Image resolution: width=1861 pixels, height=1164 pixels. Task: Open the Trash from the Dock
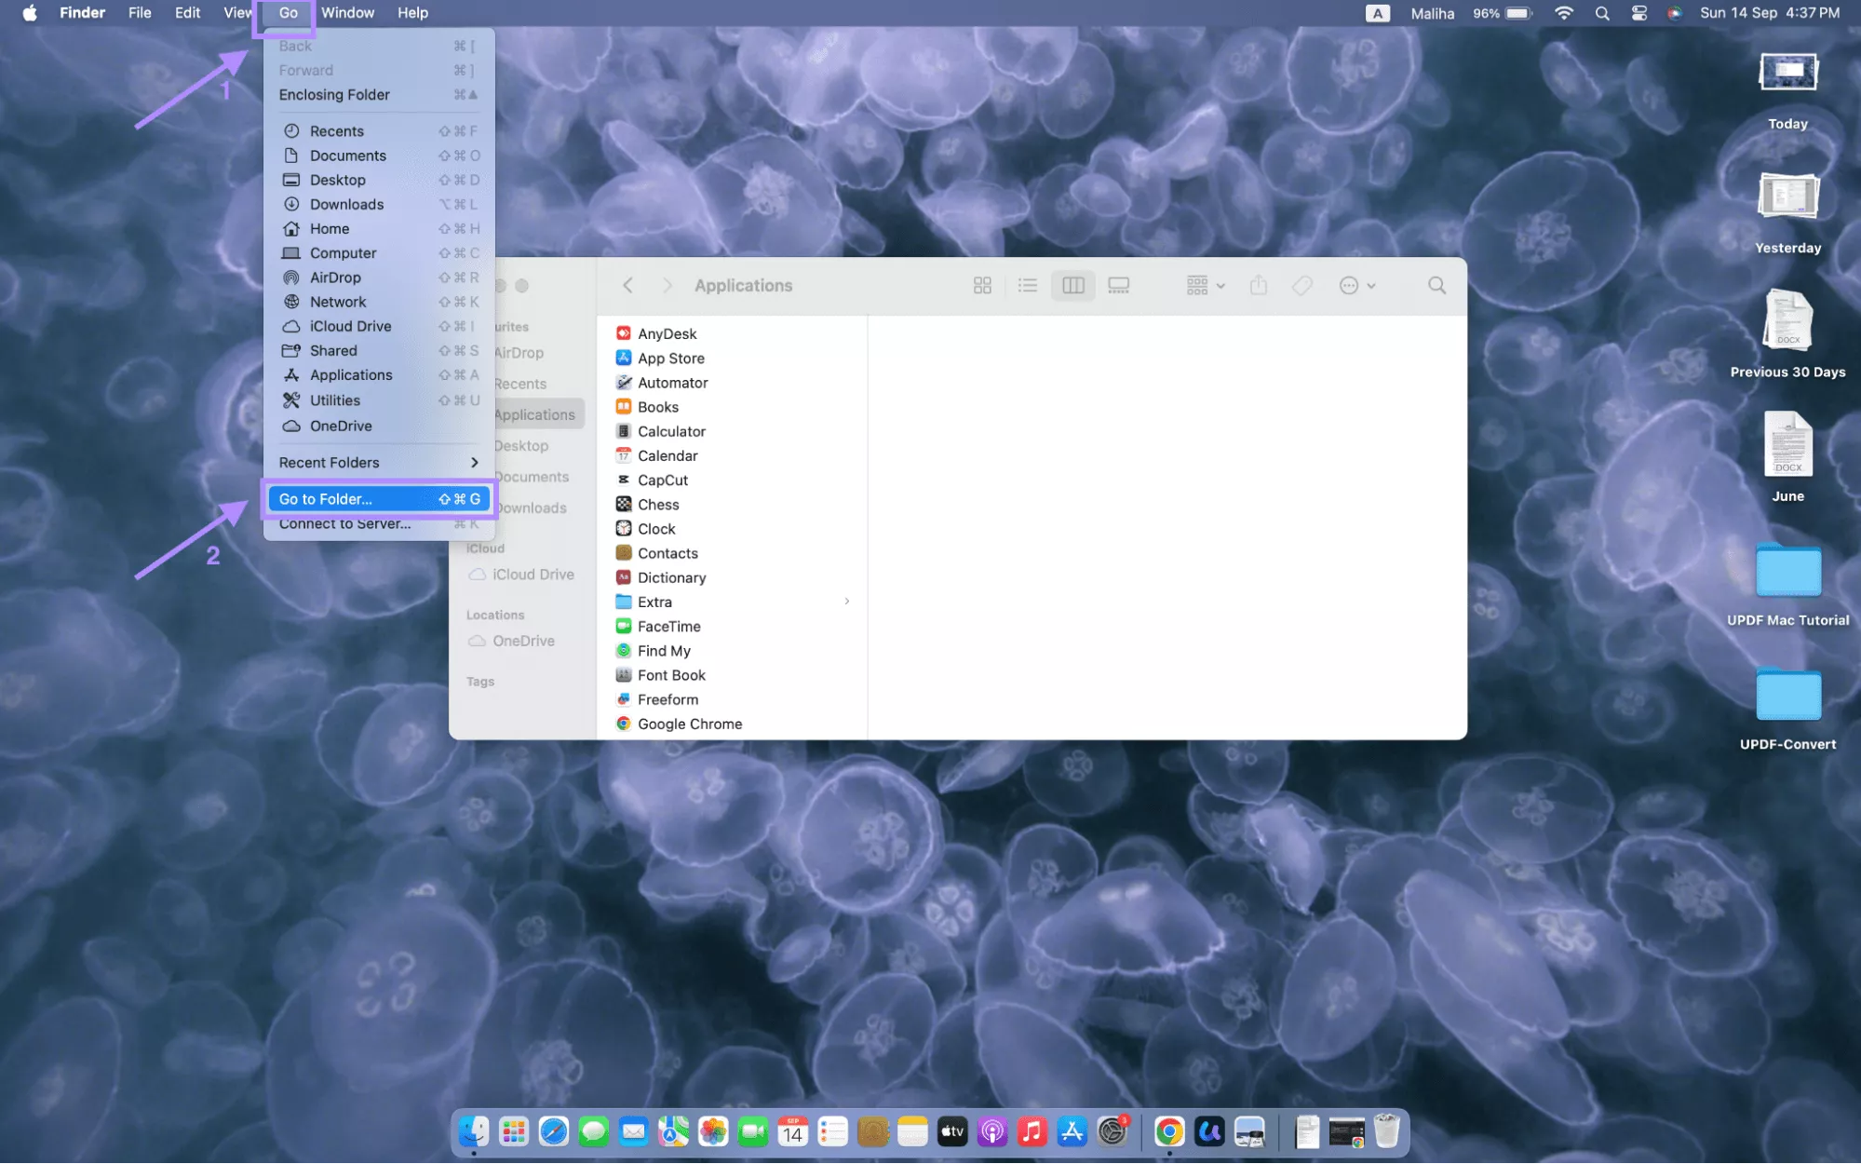coord(1388,1131)
